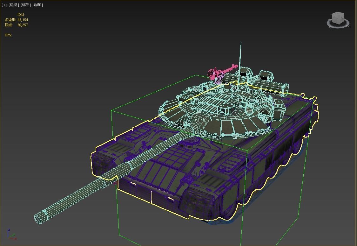The image size is (357, 246).
Task: Click the XYZ world axis tripod
Action: click(11, 234)
